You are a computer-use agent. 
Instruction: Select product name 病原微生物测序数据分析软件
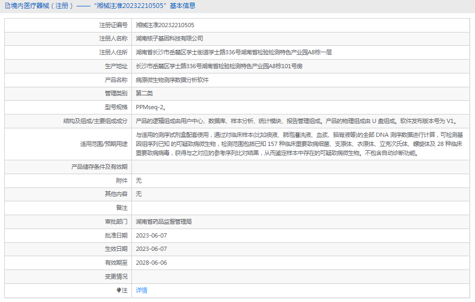[x=172, y=80]
